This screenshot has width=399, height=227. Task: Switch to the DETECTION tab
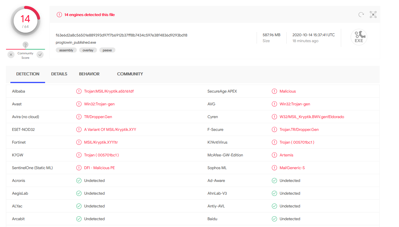coord(28,74)
